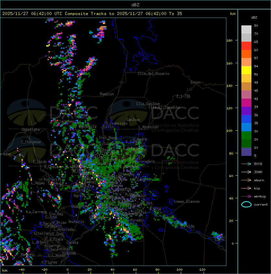Click the yellow eburn arrow legend icon

pos(246,180)
